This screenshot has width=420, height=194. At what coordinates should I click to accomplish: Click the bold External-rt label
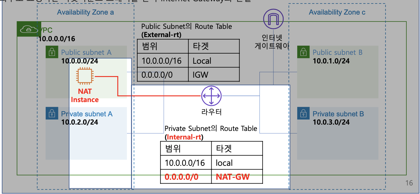[x=161, y=35]
